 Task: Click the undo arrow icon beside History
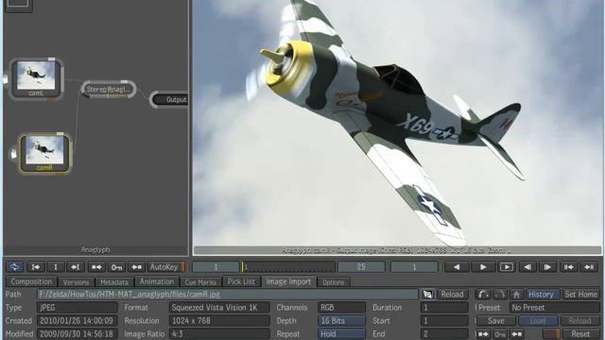click(483, 295)
